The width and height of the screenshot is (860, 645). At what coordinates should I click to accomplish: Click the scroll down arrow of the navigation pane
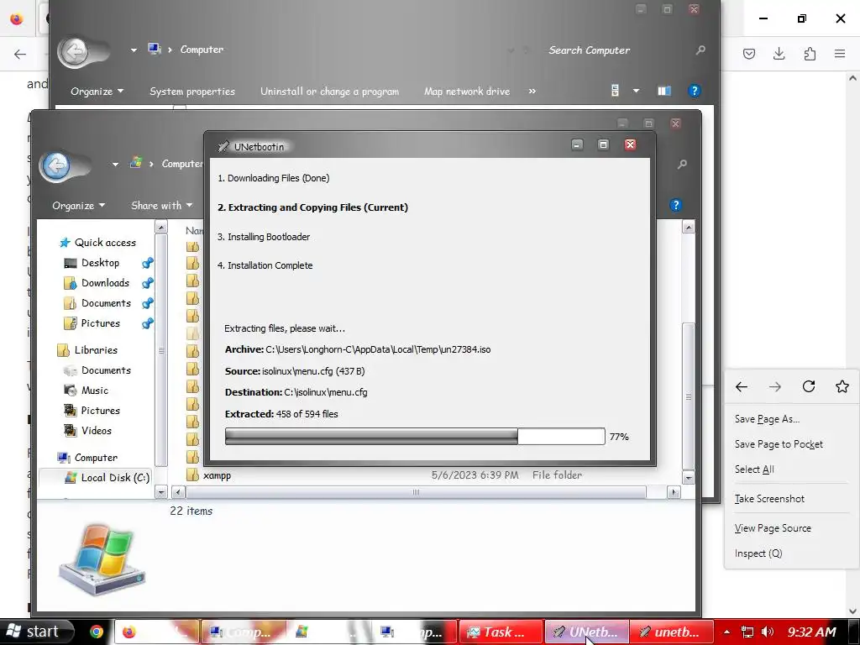click(160, 492)
